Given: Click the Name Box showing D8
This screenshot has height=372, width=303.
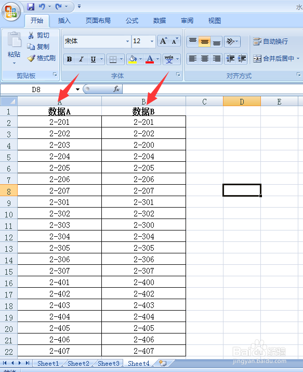Looking at the screenshot, I should pos(37,89).
